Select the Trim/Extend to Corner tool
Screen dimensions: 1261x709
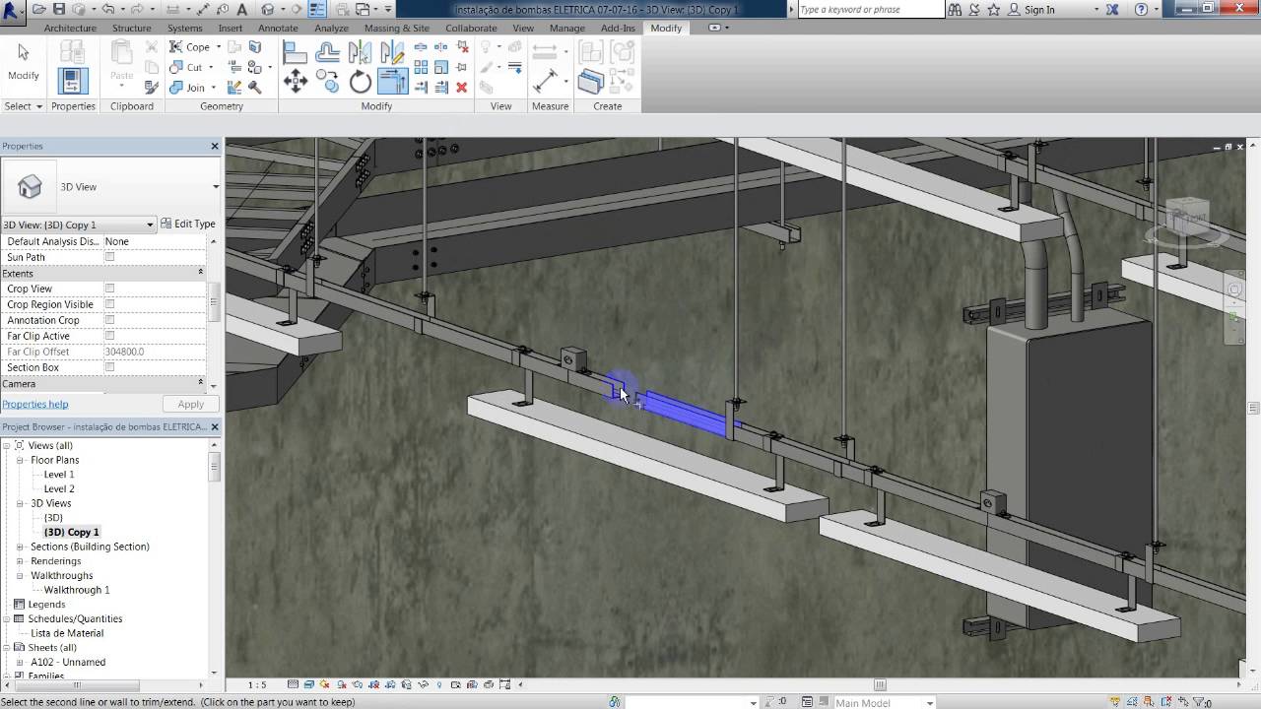392,82
